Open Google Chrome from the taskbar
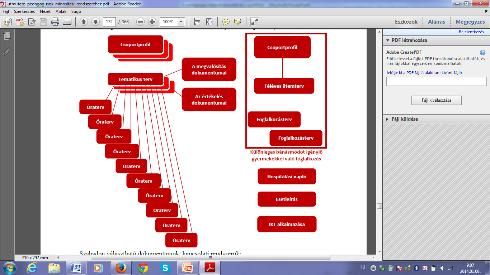 click(x=143, y=268)
